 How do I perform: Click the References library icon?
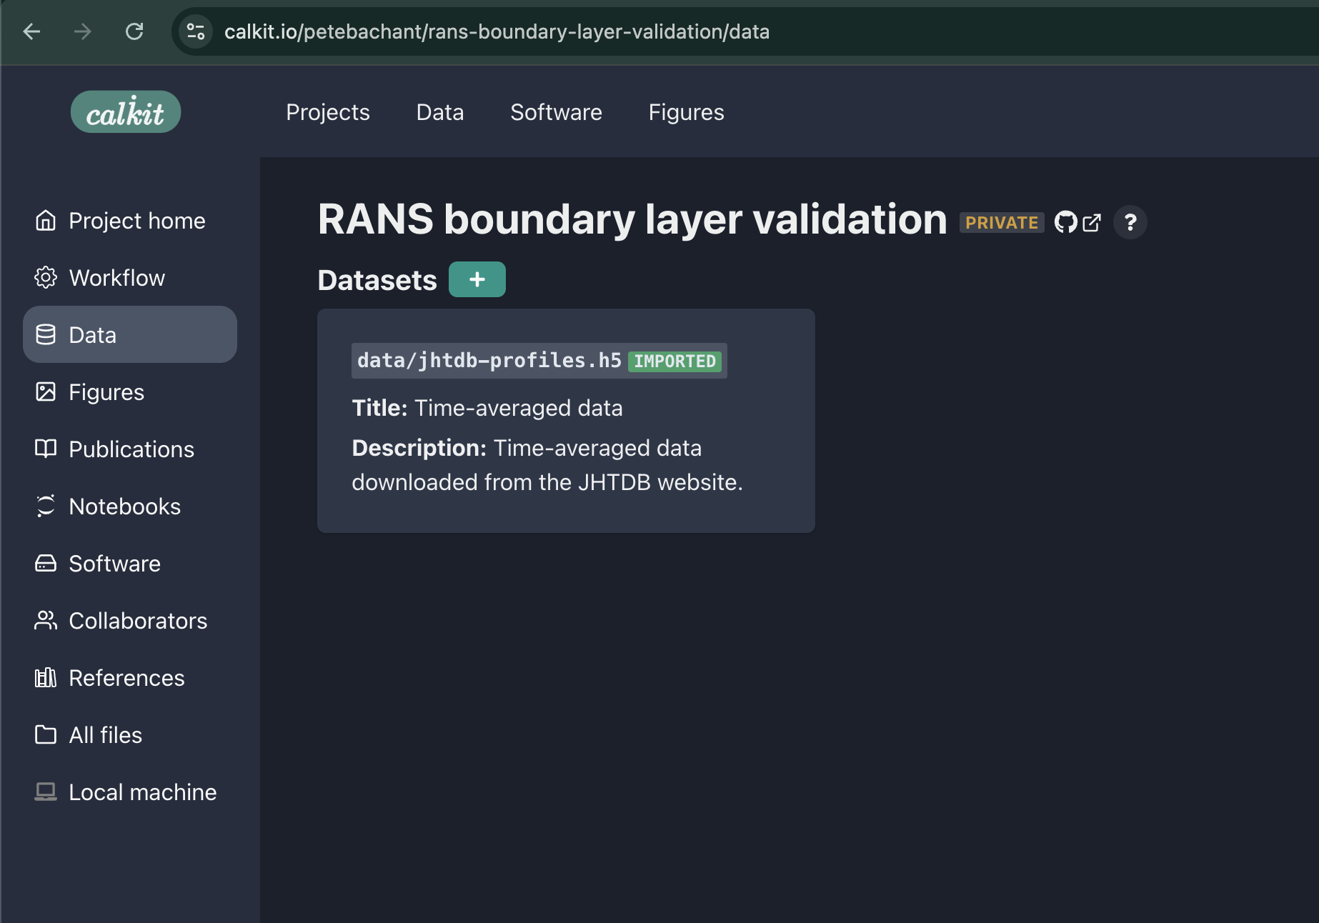point(46,677)
